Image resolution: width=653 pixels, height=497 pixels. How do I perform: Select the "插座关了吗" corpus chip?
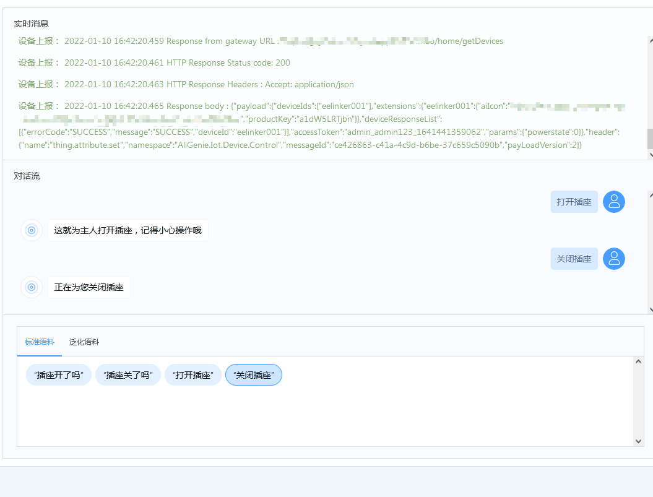click(128, 375)
